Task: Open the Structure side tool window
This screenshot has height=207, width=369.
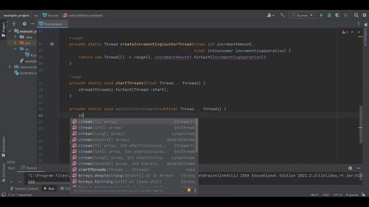Action: coord(3,172)
